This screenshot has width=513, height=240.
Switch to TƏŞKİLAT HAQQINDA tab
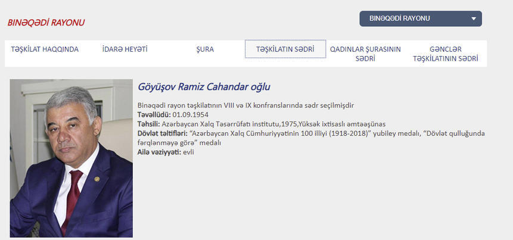[45, 49]
